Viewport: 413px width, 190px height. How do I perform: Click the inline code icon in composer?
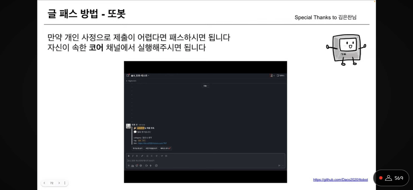click(162, 156)
